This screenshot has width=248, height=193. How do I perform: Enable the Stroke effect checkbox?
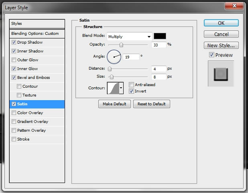(x=14, y=139)
